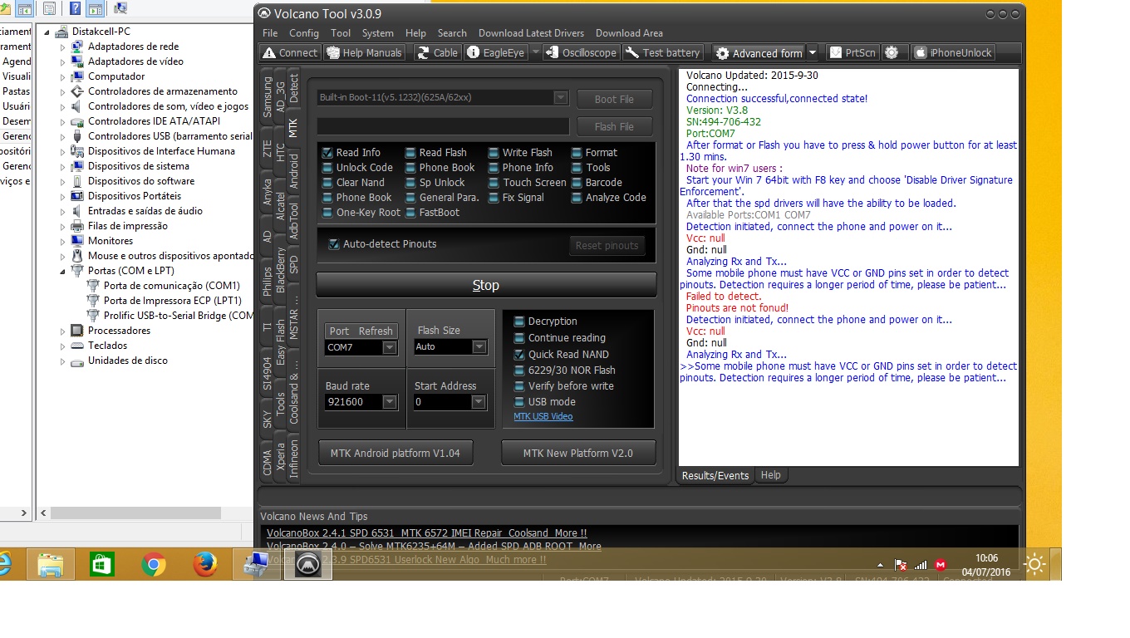Image resolution: width=1130 pixels, height=638 pixels.
Task: Open the Config menu
Action: tap(304, 33)
